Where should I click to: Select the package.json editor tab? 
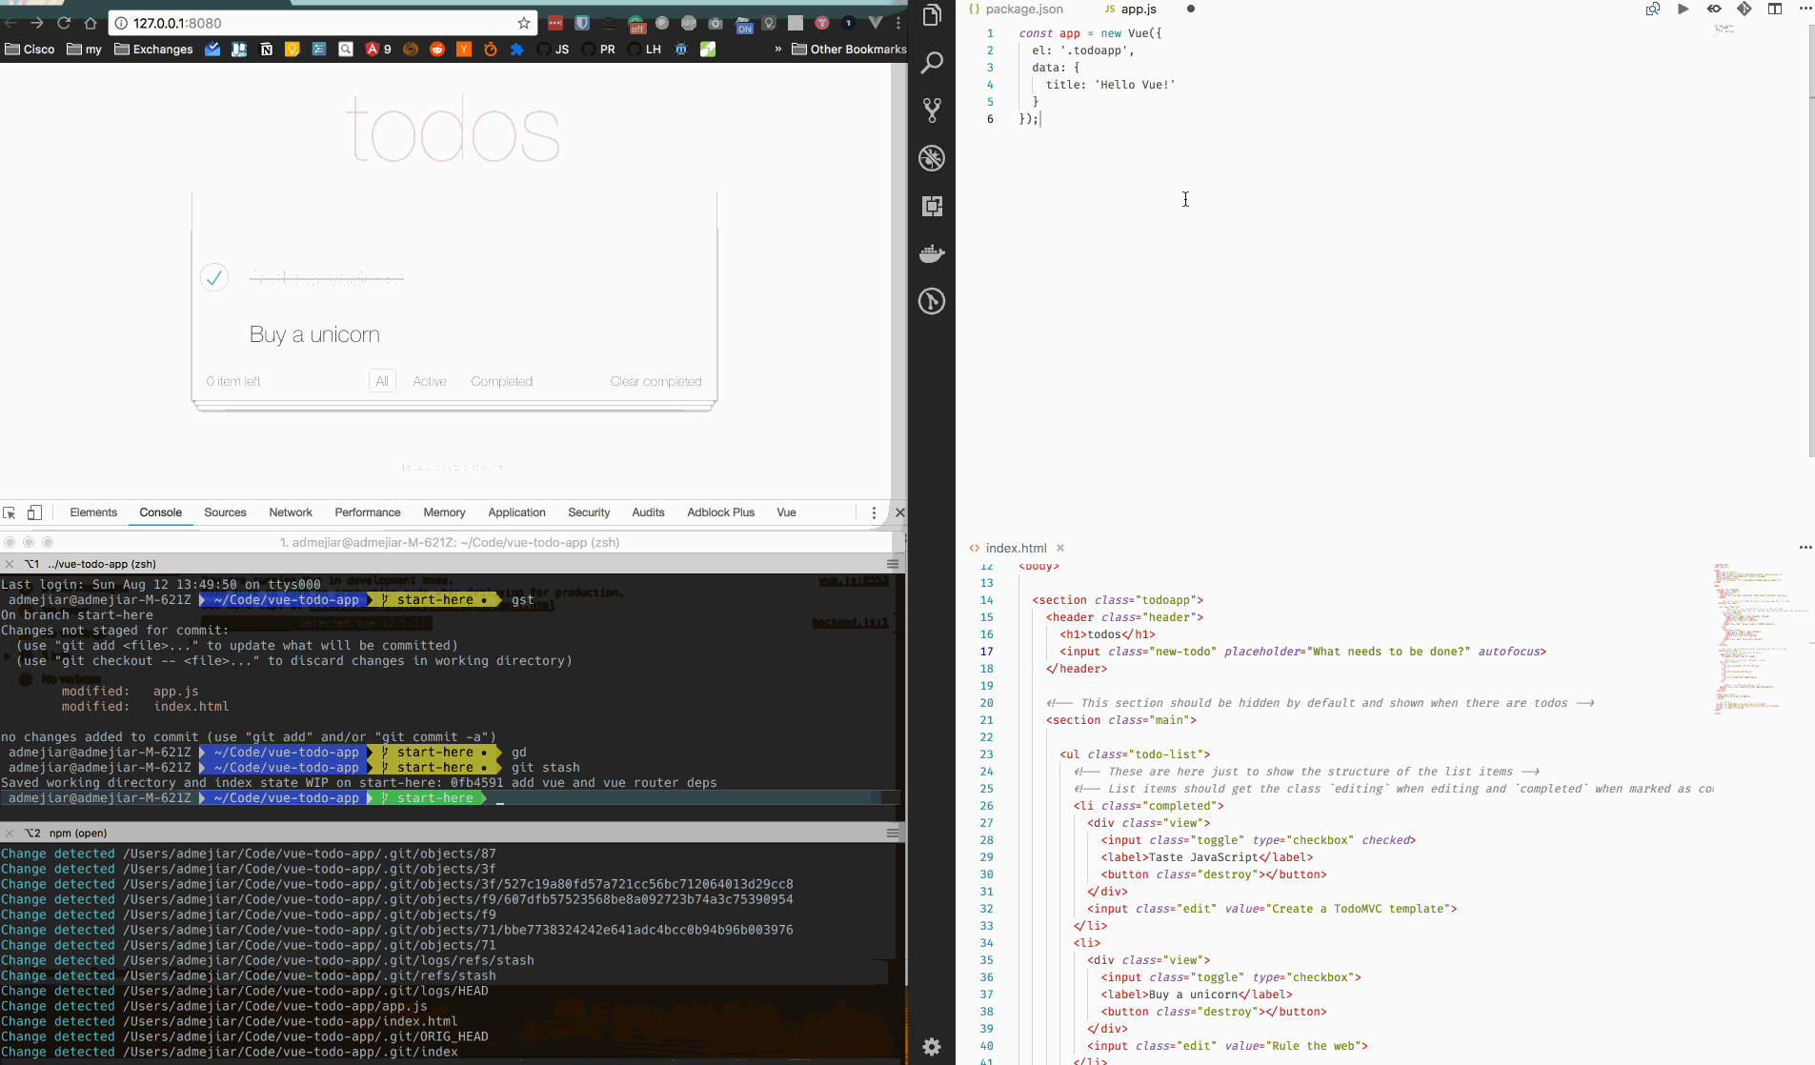coord(1023,9)
